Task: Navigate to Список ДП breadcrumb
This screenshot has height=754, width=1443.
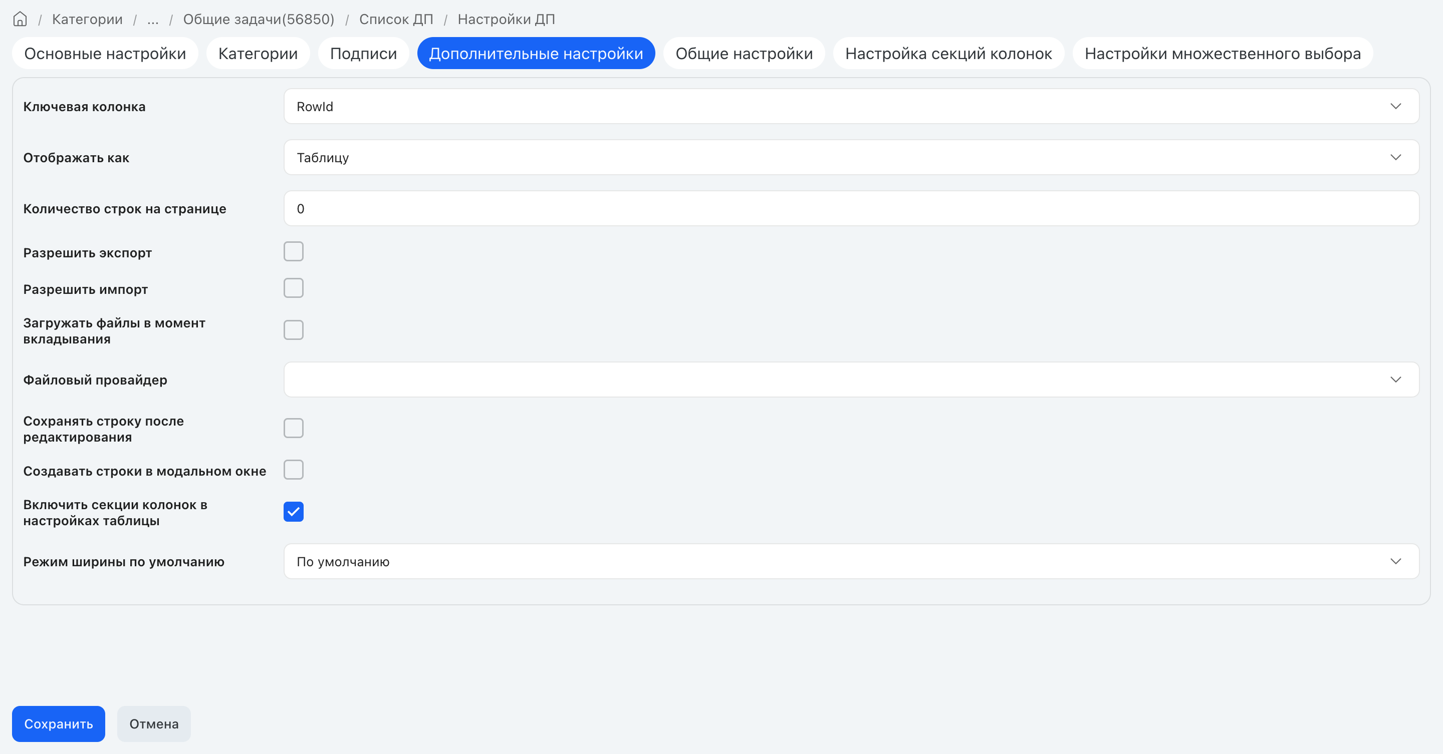Action: coord(396,19)
